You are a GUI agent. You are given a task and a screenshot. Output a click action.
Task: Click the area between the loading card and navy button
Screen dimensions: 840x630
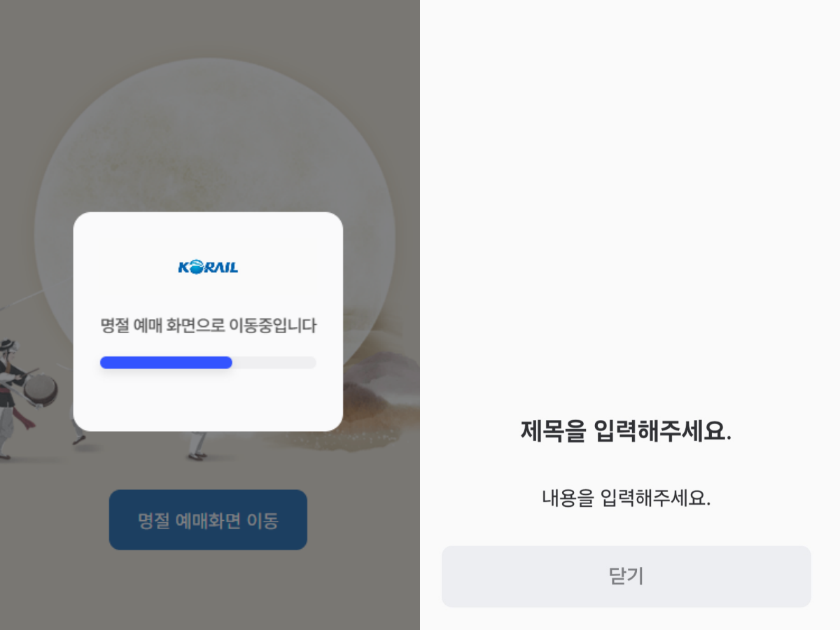click(x=207, y=458)
